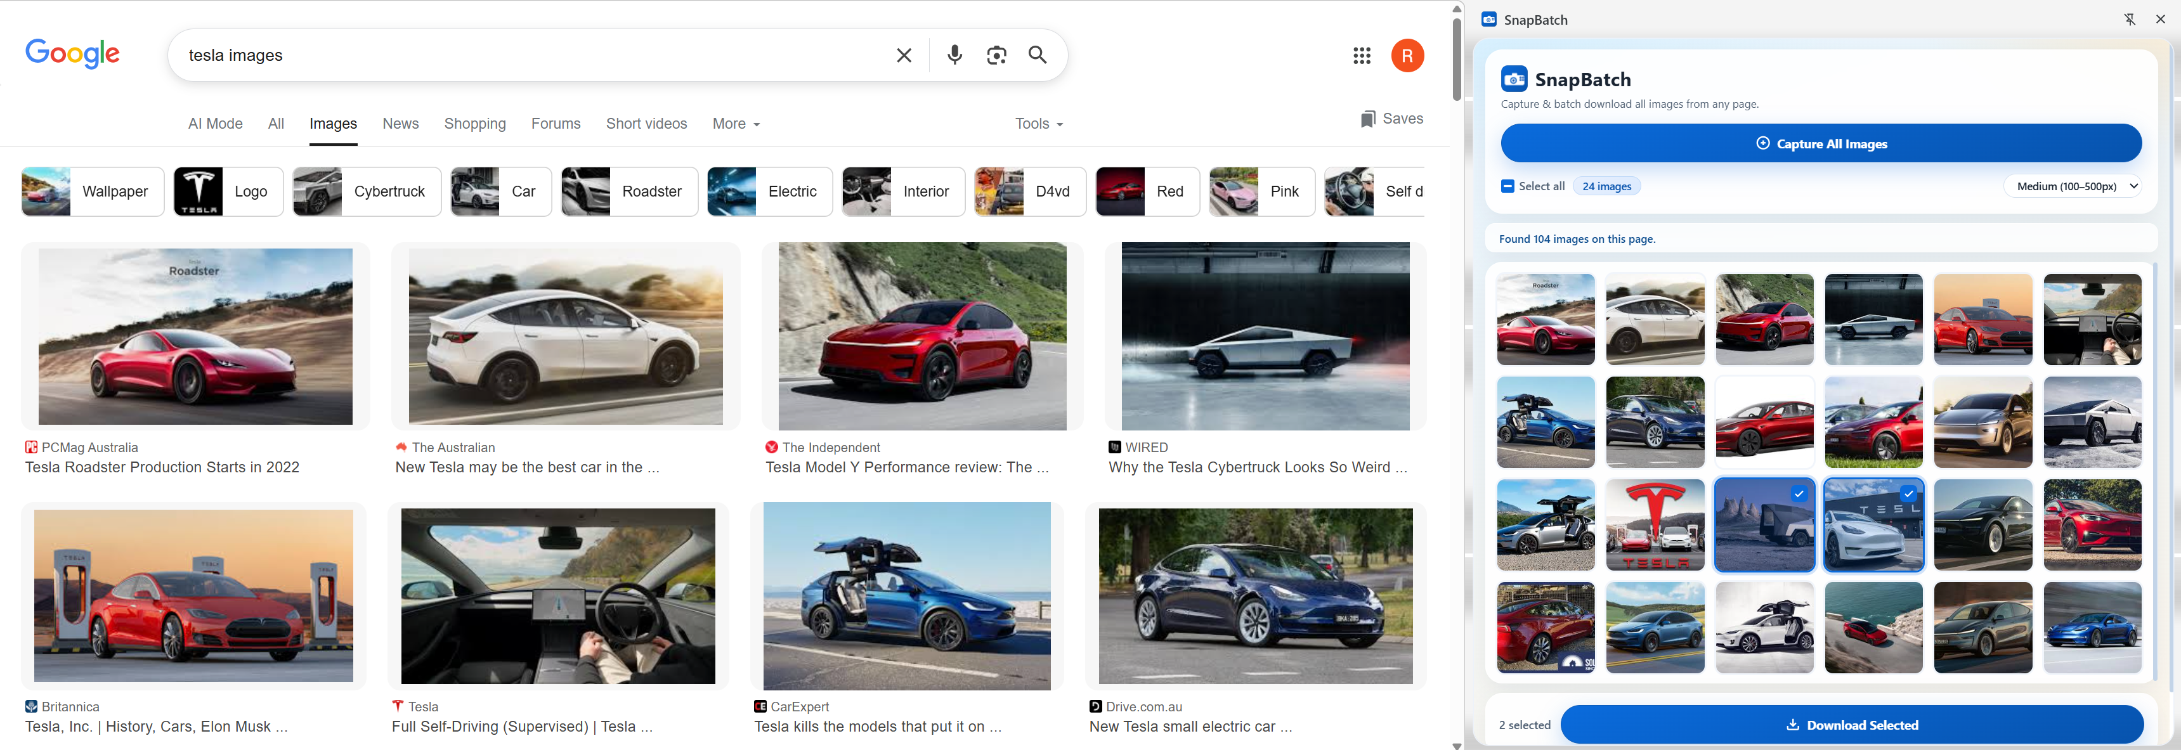This screenshot has width=2181, height=750.
Task: Open the Tools dropdown
Action: pos(1038,124)
